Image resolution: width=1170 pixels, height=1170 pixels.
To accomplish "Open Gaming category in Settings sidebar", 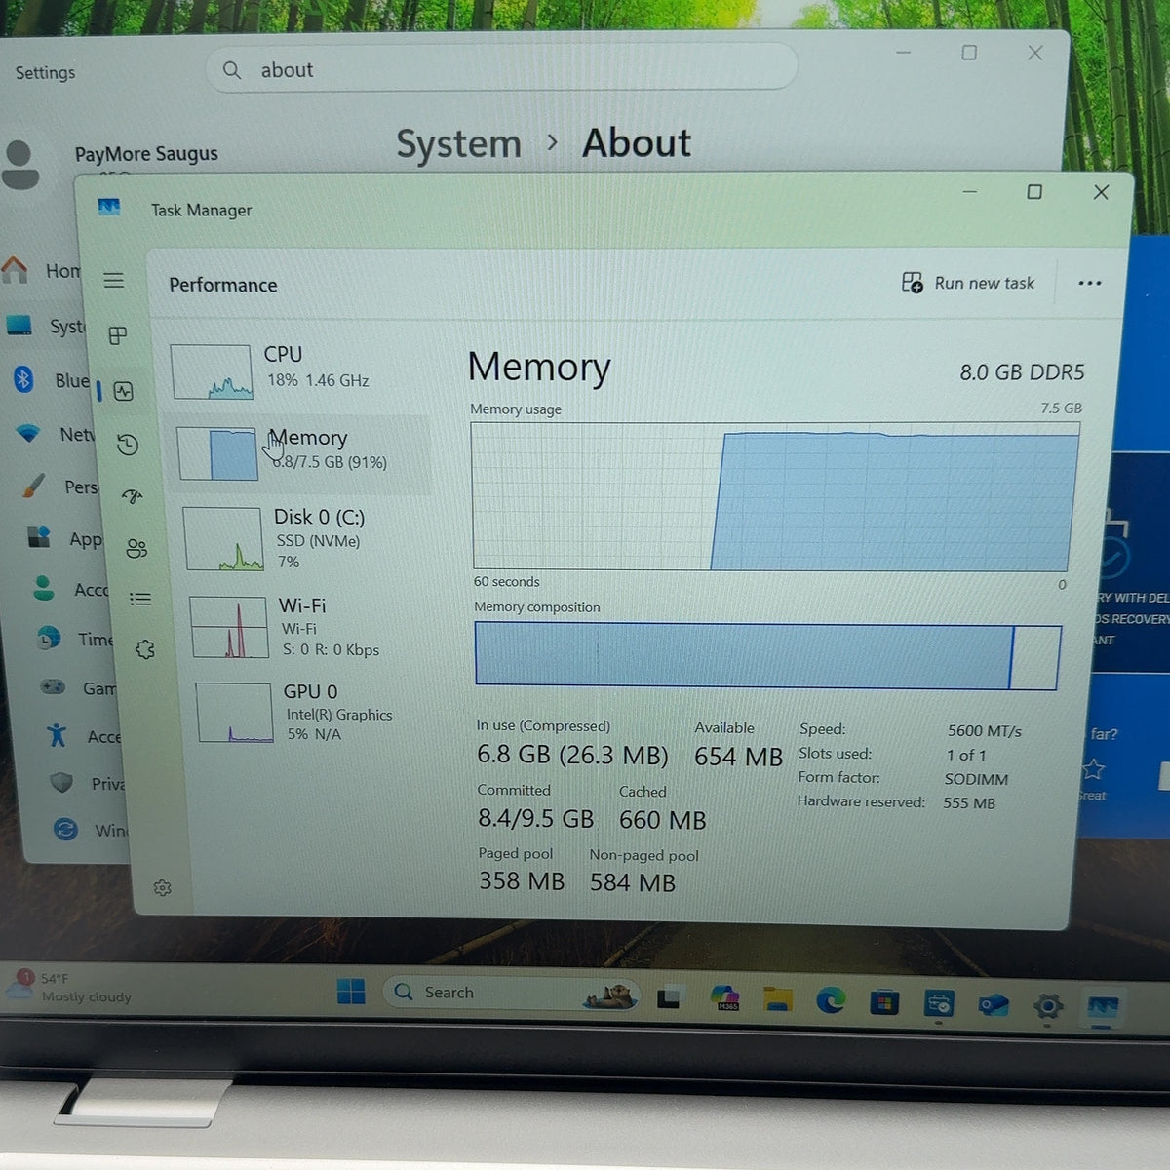I will [78, 688].
